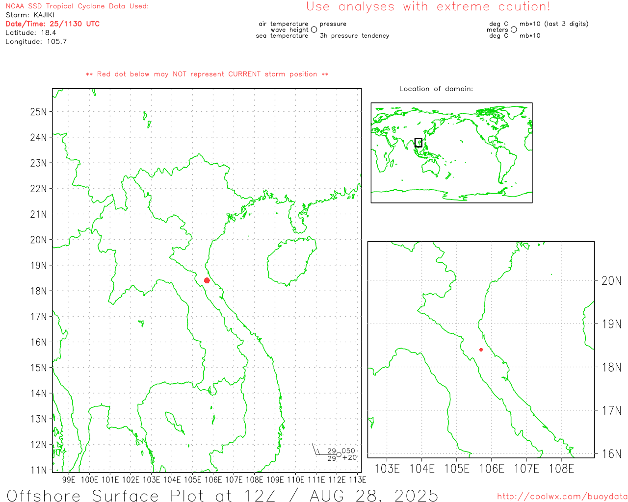This screenshot has width=628, height=502.
Task: Click the '99E' longitude label on main map
Action: click(x=69, y=480)
